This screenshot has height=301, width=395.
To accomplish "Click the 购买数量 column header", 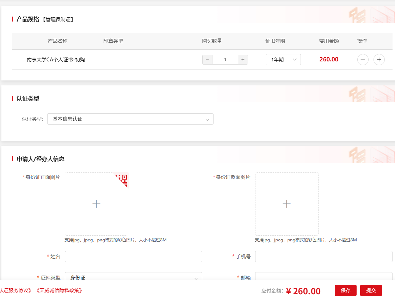I will (212, 41).
